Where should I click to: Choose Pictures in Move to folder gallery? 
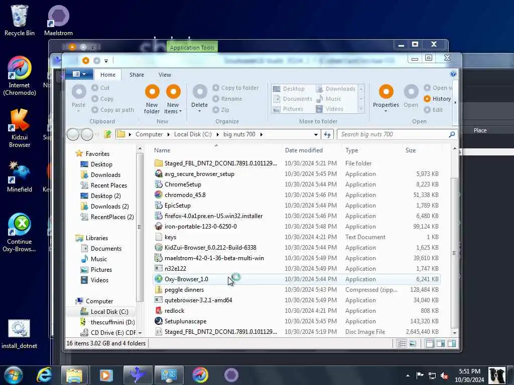tap(288, 109)
